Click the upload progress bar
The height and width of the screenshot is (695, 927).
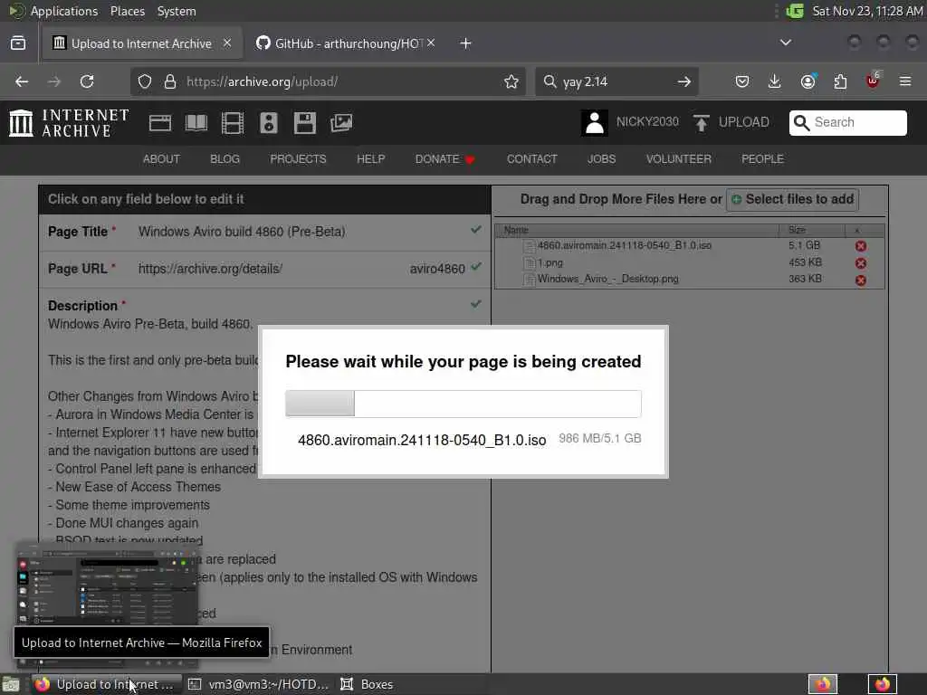pyautogui.click(x=463, y=404)
